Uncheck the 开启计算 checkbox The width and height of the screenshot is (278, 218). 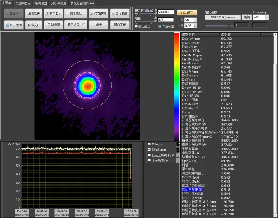(160, 27)
